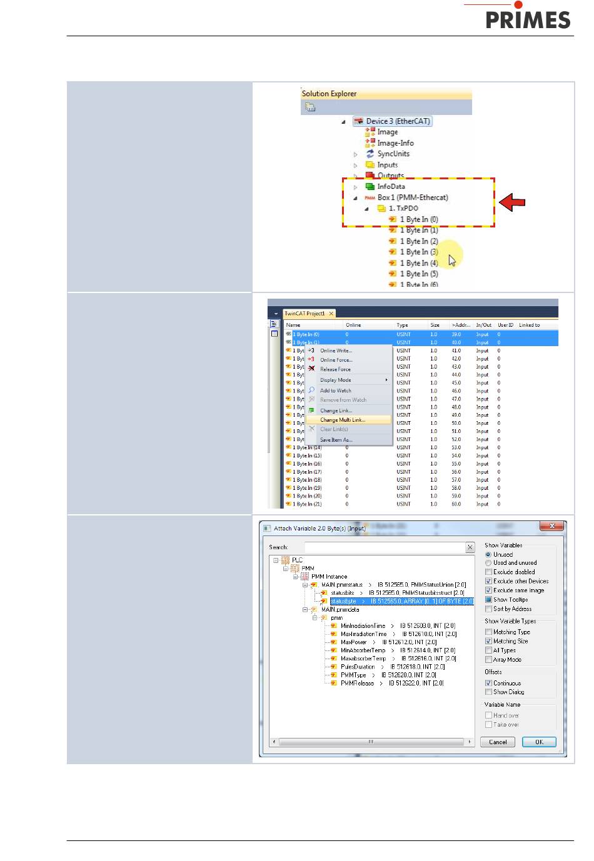Screen dimensions: 594x861
Task: Click the yellow Inputs folder icon
Action: click(370, 165)
